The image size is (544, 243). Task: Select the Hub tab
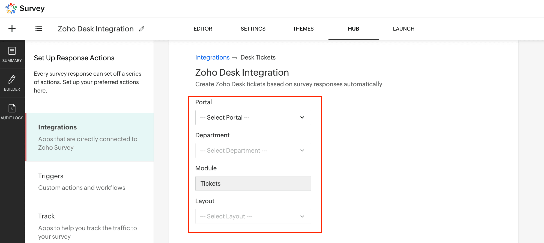pos(353,29)
